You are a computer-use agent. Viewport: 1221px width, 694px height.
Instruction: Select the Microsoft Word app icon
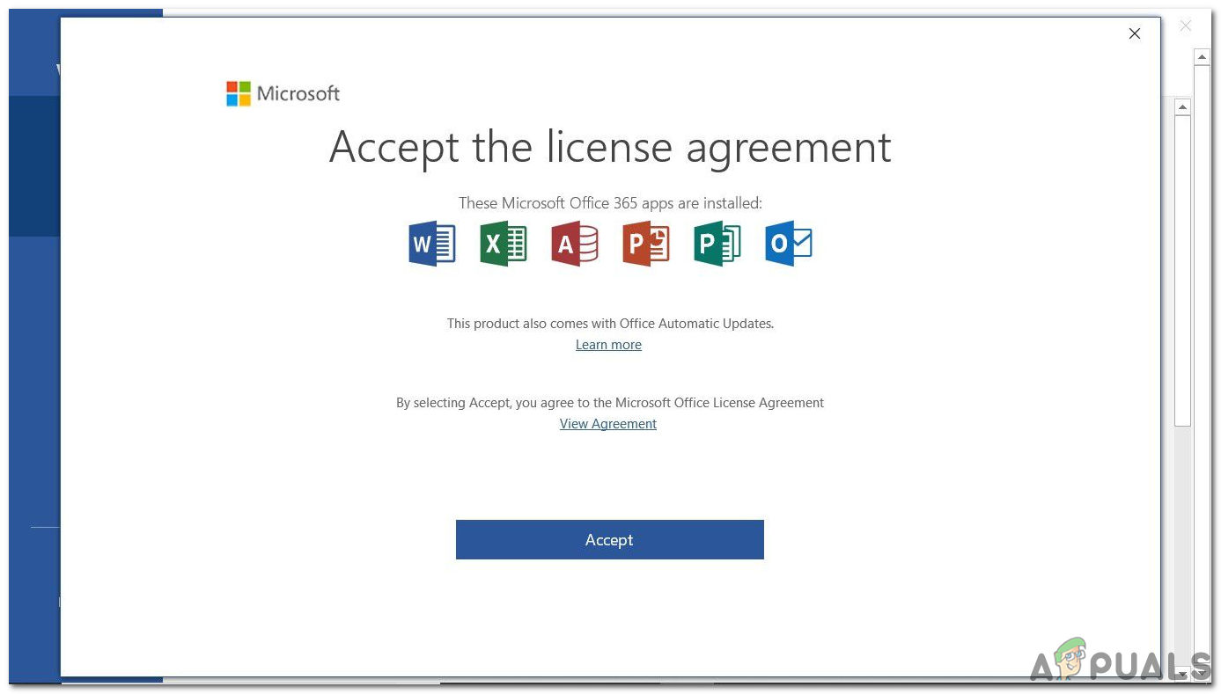pyautogui.click(x=431, y=244)
